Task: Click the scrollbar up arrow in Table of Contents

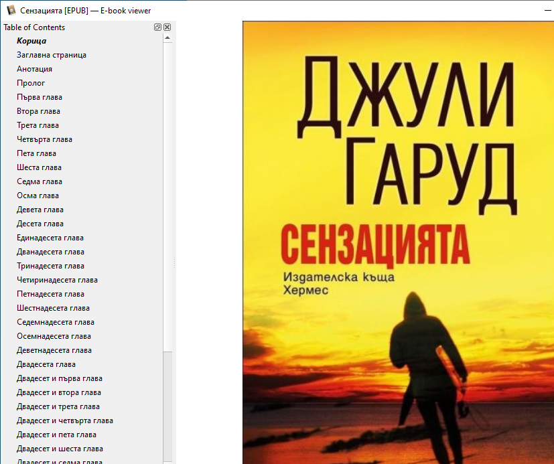Action: click(167, 37)
